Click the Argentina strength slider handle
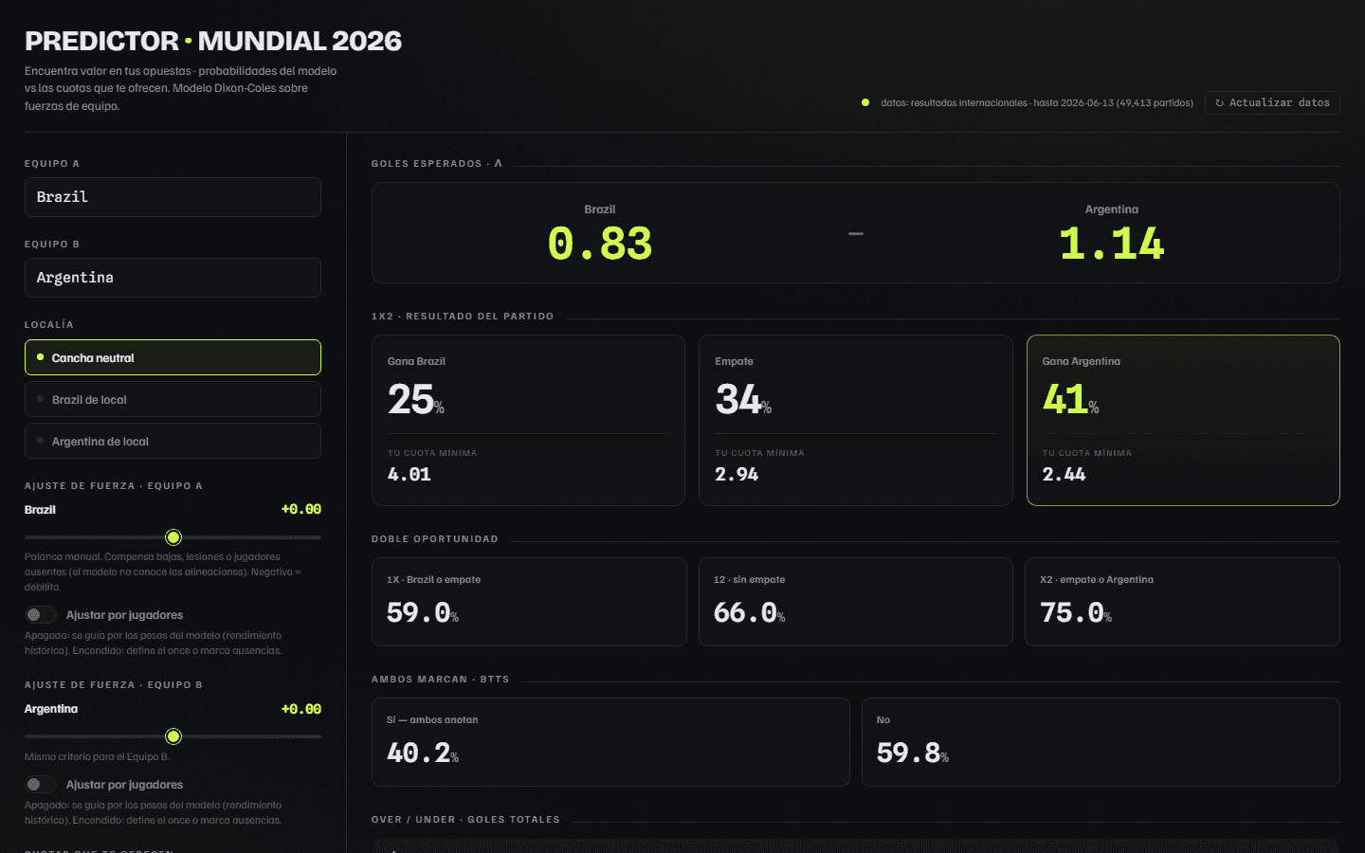This screenshot has height=853, width=1365. tap(173, 736)
